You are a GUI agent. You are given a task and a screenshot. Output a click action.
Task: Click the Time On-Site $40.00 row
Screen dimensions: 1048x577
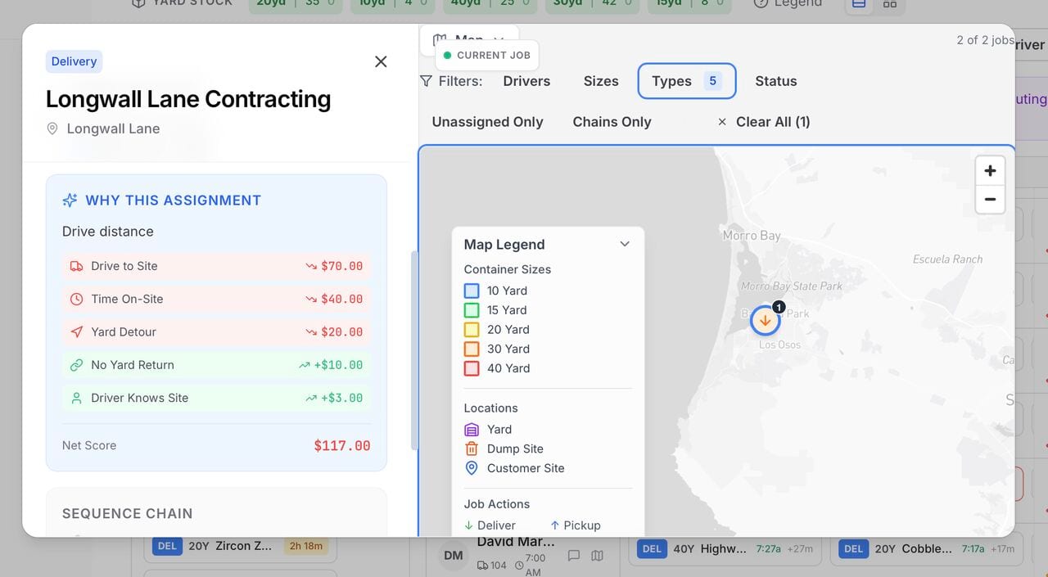click(x=216, y=300)
